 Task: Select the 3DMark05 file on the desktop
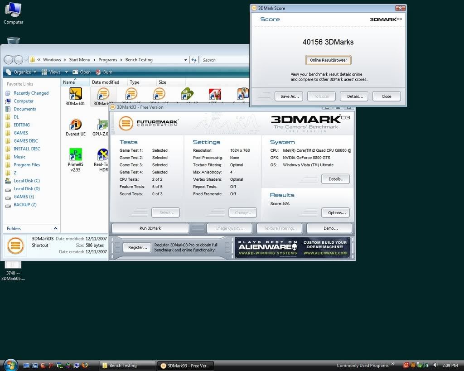click(13, 271)
